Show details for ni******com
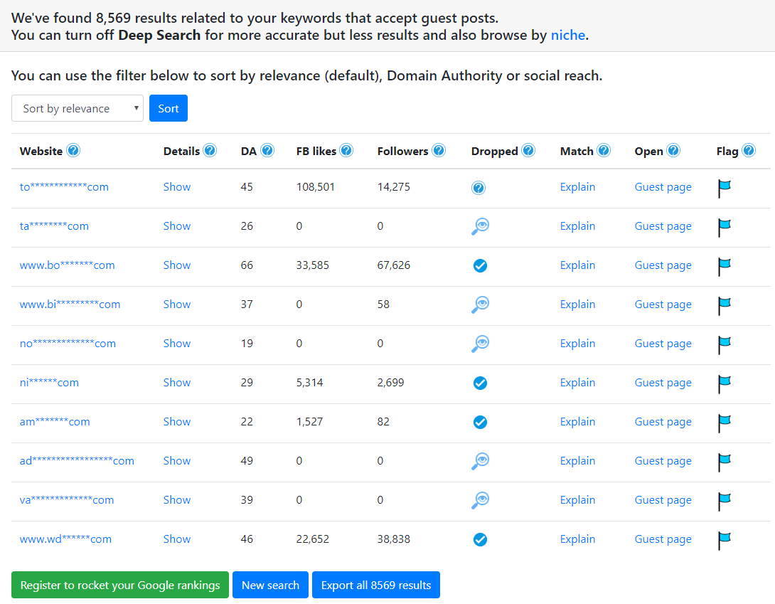The width and height of the screenshot is (775, 604). (x=177, y=382)
